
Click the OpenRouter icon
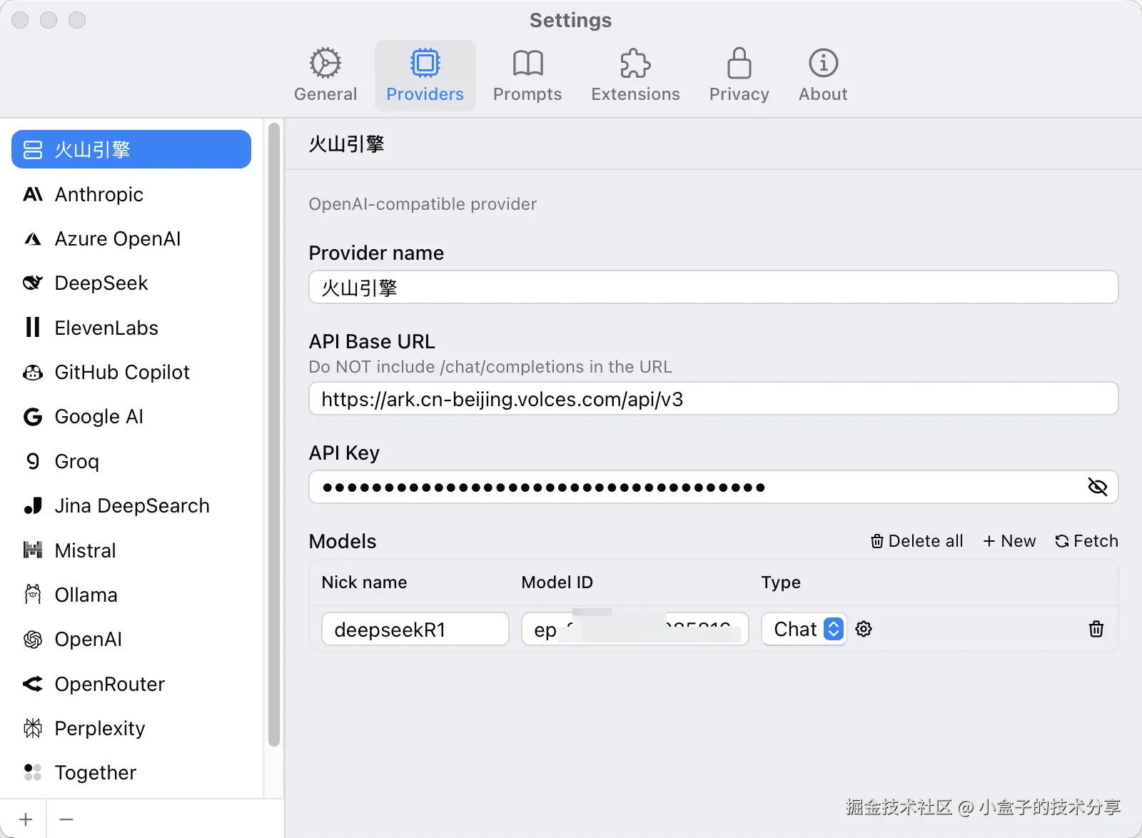coord(33,684)
